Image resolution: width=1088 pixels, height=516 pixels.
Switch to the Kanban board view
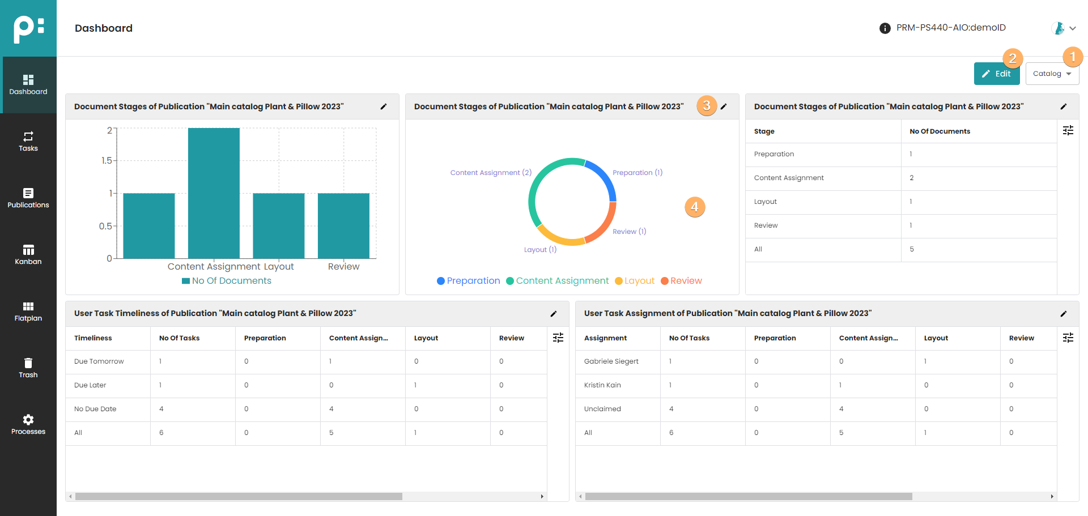click(28, 254)
